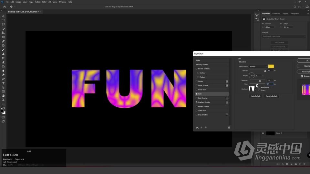Enable the Bevel & Emboss checkbox
This screenshot has height=174, width=310.
[197, 69]
